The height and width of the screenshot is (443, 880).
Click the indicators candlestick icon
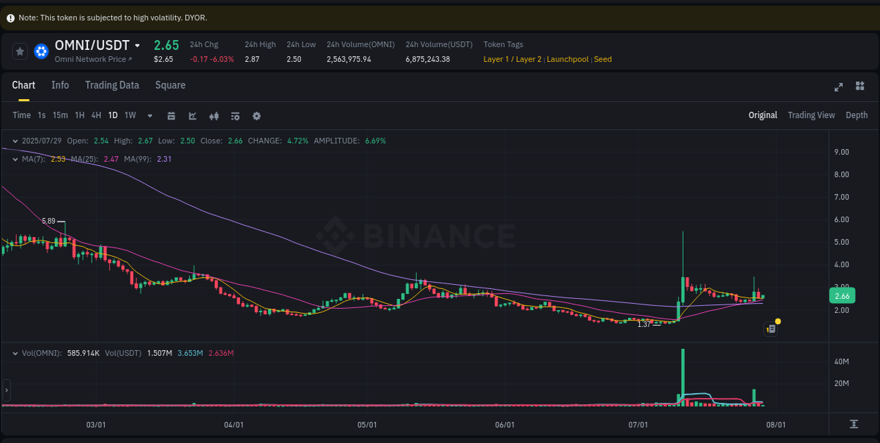tap(214, 115)
